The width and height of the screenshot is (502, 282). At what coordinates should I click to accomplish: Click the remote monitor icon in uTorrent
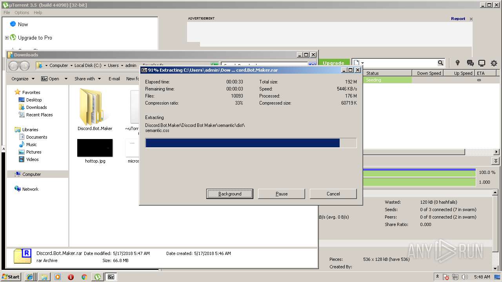click(482, 63)
